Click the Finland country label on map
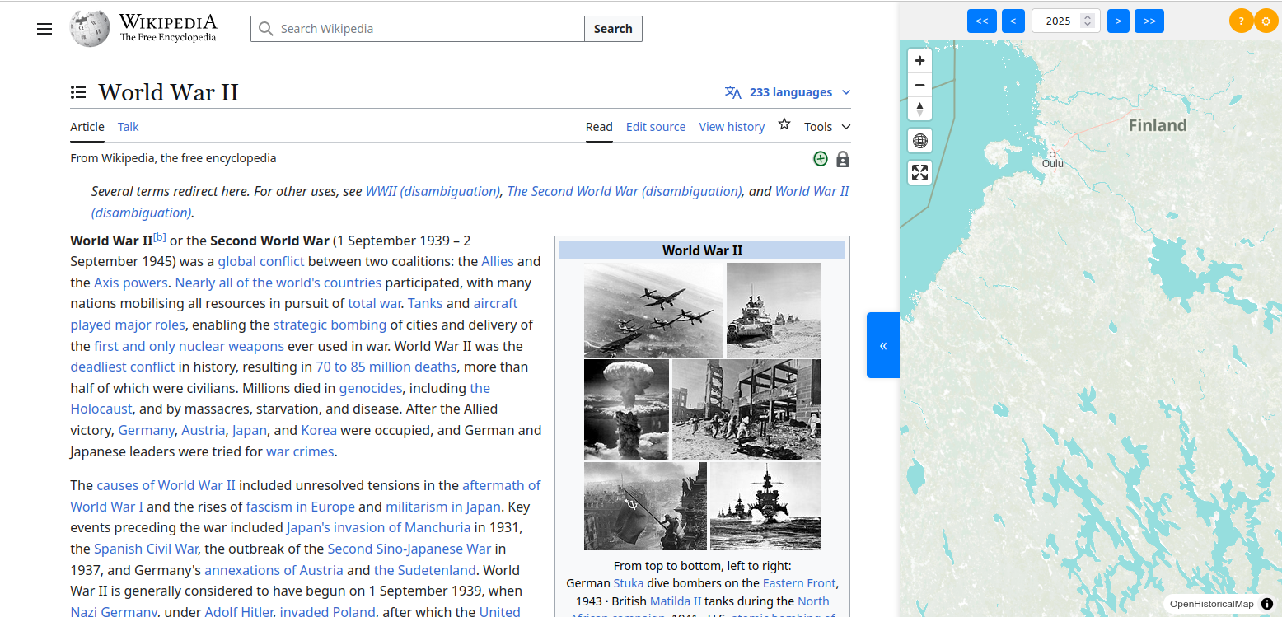Viewport: 1282px width, 617px height. [x=1158, y=125]
